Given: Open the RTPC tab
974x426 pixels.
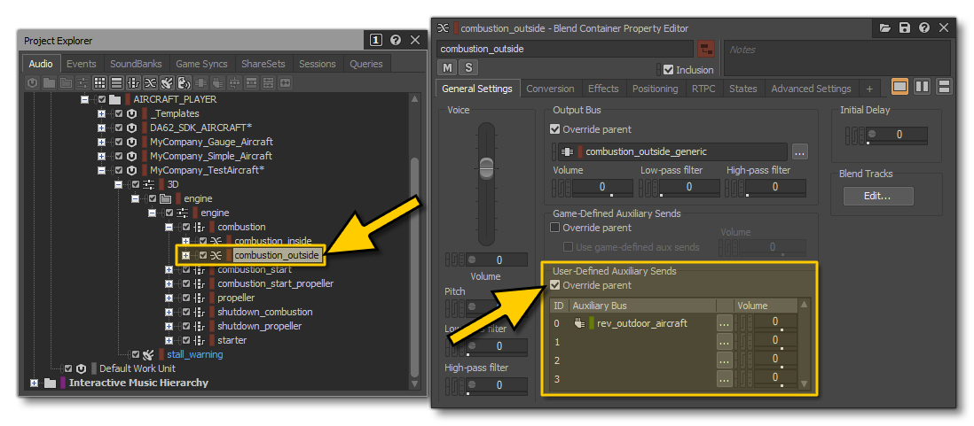Looking at the screenshot, I should click(x=703, y=89).
